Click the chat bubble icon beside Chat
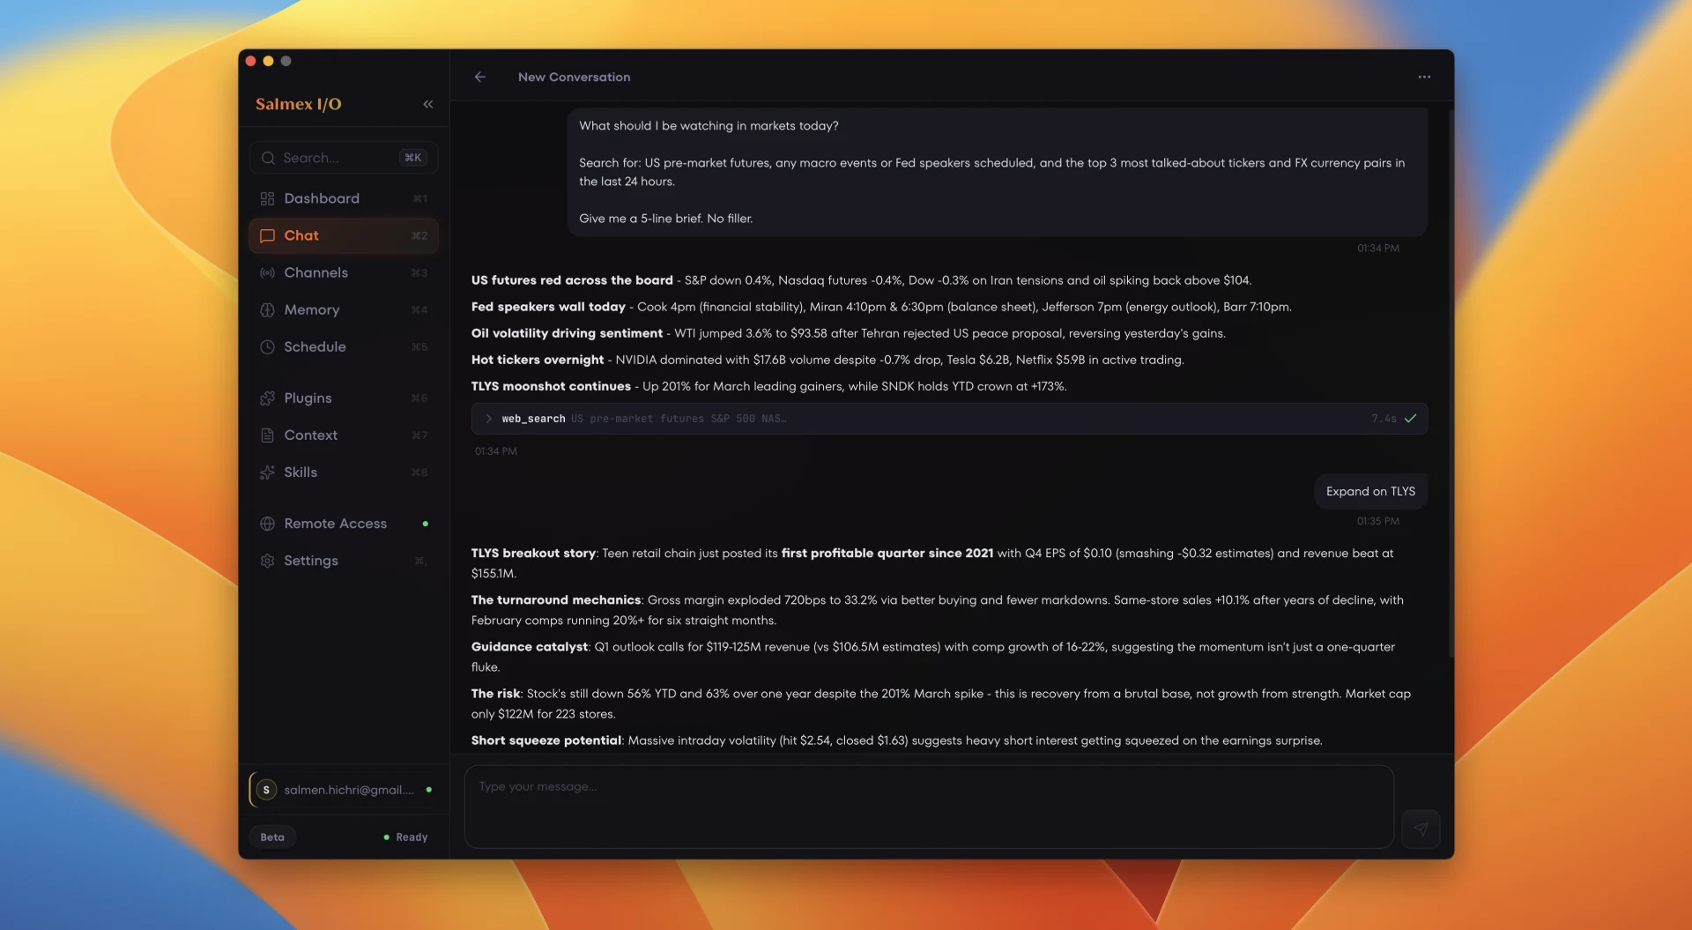This screenshot has height=930, width=1692. pyautogui.click(x=268, y=235)
